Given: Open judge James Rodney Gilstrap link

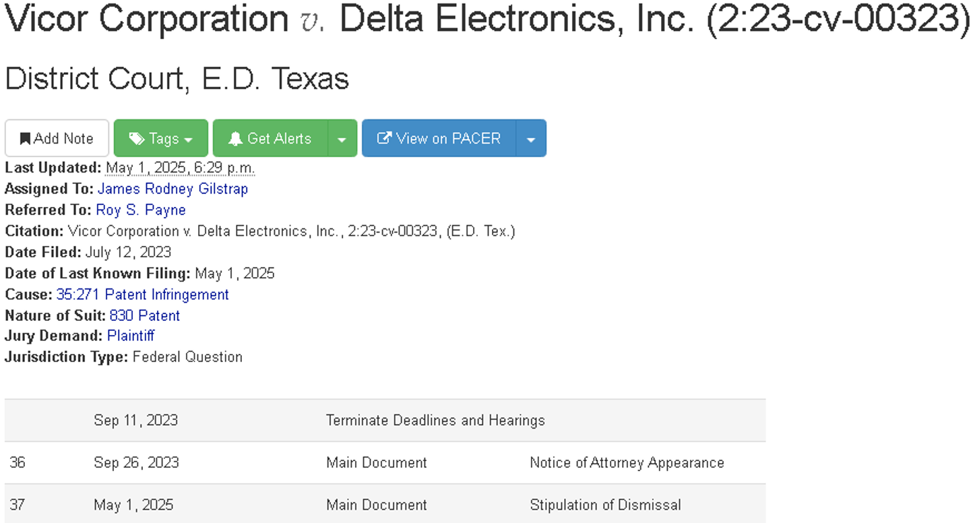Looking at the screenshot, I should [x=173, y=189].
